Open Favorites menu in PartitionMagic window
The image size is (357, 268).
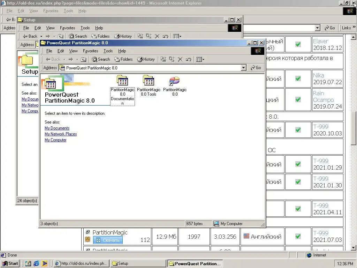pyautogui.click(x=90, y=51)
